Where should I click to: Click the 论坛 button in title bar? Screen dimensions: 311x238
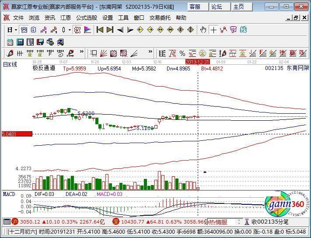[x=220, y=7]
